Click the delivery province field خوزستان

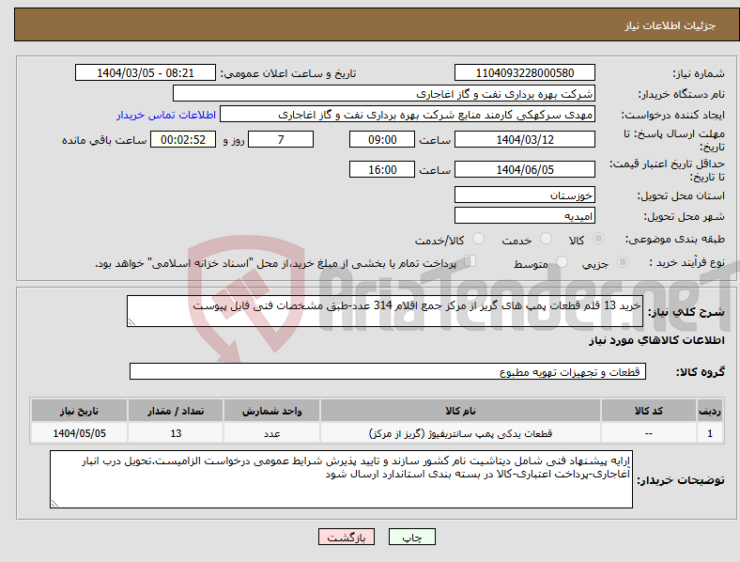tap(524, 195)
